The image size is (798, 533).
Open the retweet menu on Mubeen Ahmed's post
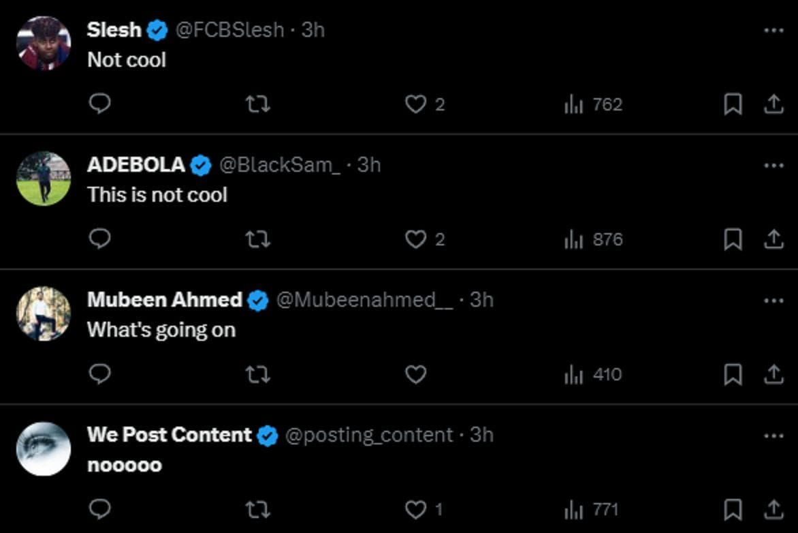[x=258, y=374]
